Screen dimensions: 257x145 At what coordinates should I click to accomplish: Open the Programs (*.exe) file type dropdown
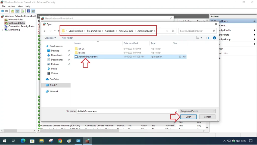(198, 111)
